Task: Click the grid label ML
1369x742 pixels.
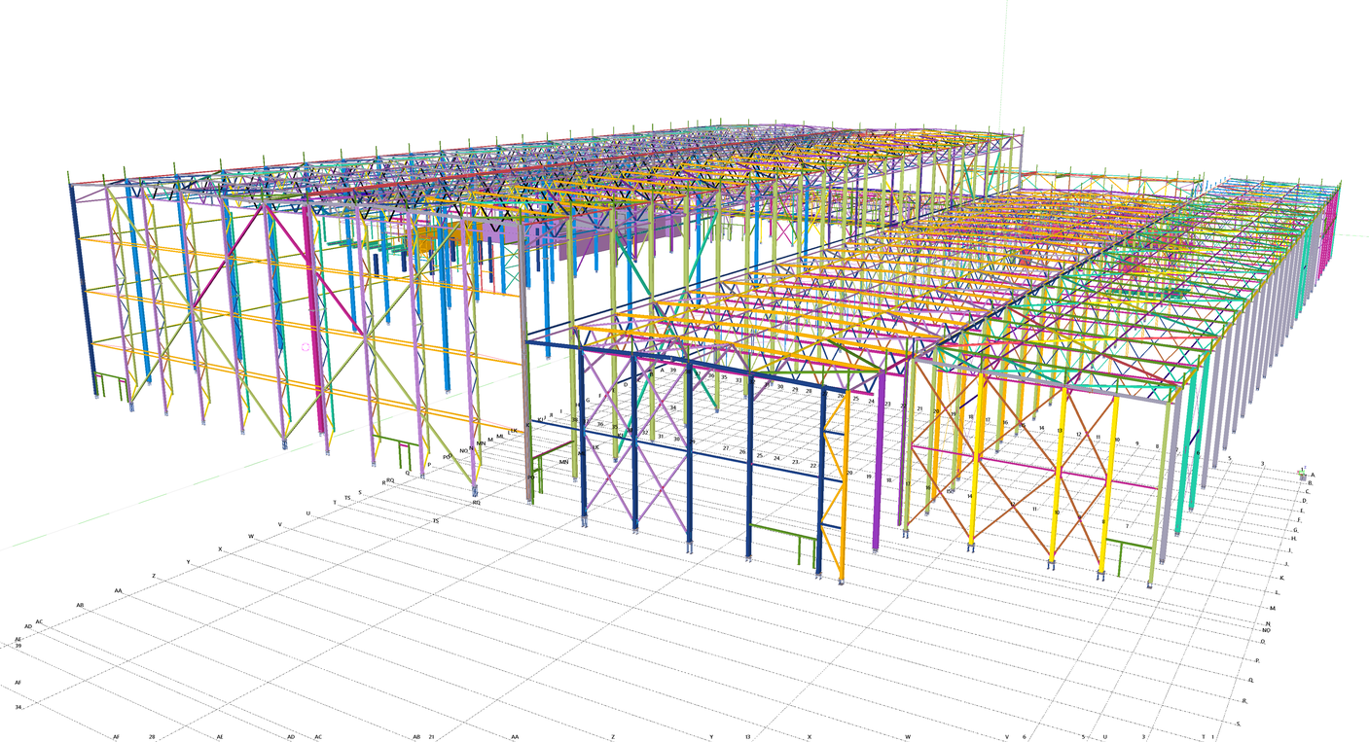Action: [501, 437]
